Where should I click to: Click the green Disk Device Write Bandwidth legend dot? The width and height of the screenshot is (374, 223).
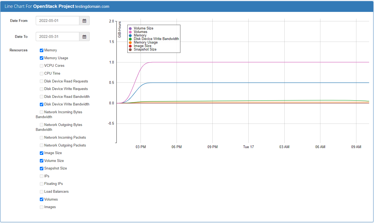(130, 39)
